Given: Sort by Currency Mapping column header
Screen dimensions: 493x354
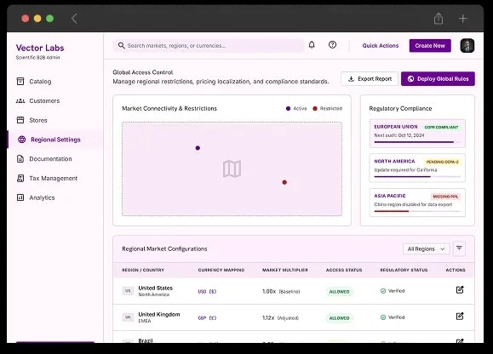Looking at the screenshot, I should coord(221,270).
